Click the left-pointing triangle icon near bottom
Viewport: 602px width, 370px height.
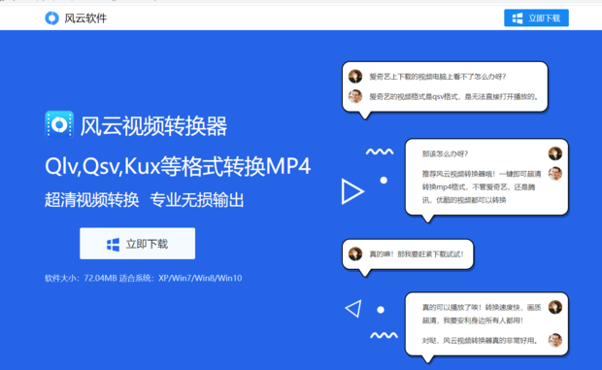coord(353,309)
